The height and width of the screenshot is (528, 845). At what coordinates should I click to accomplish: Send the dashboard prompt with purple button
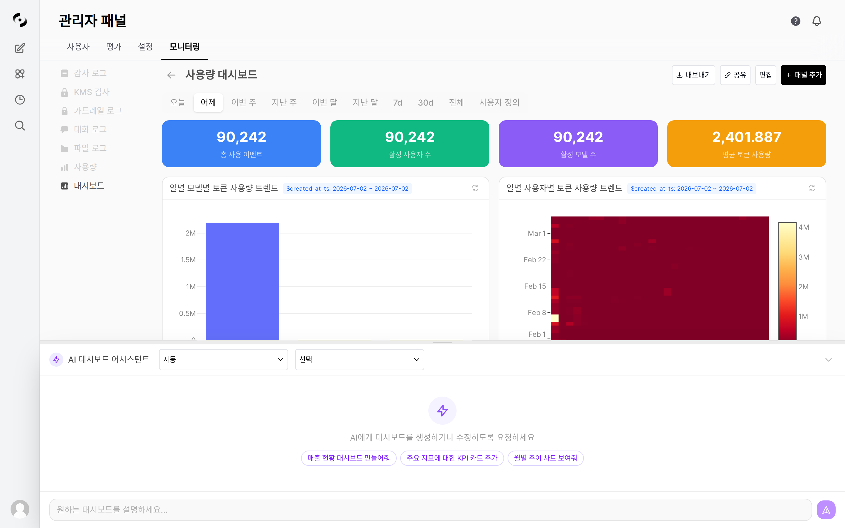(x=826, y=510)
